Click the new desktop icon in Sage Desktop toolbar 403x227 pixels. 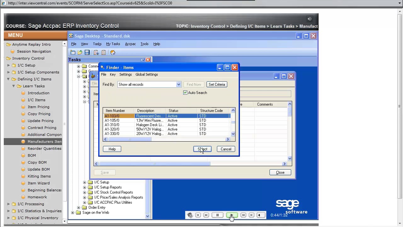pyautogui.click(x=73, y=52)
